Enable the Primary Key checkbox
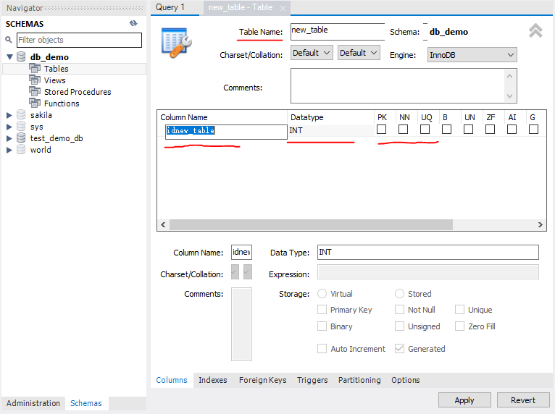555x414 pixels. tap(322, 310)
